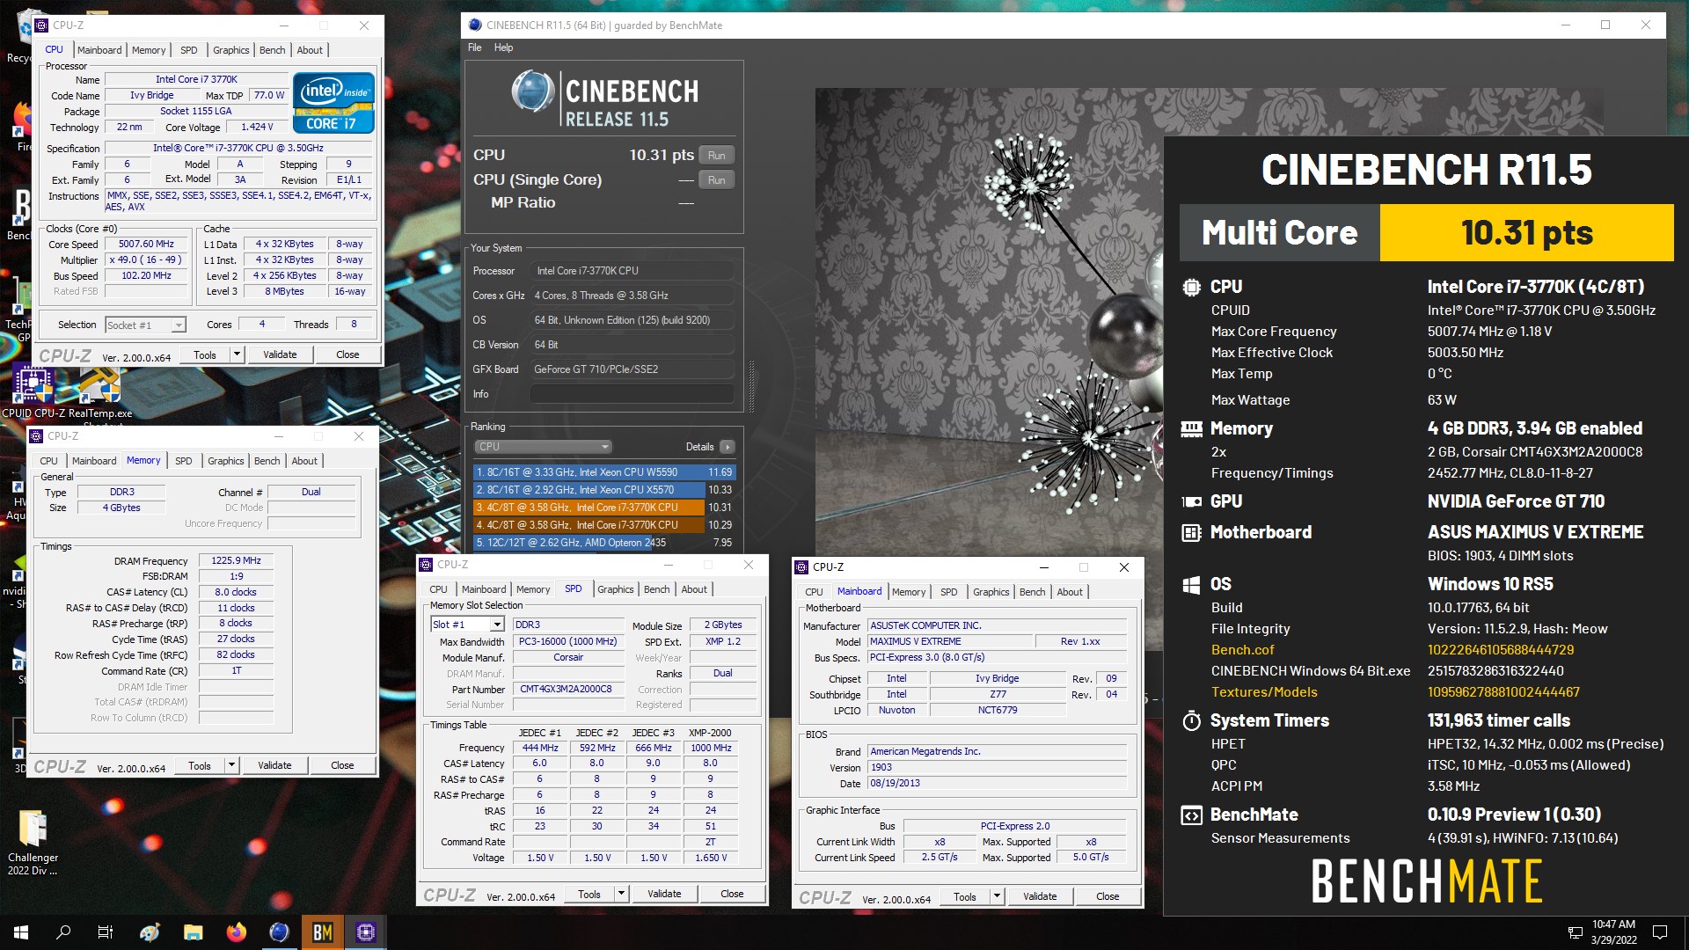Open Cinebench File menu
Viewport: 1689px width, 950px height.
coord(474,47)
